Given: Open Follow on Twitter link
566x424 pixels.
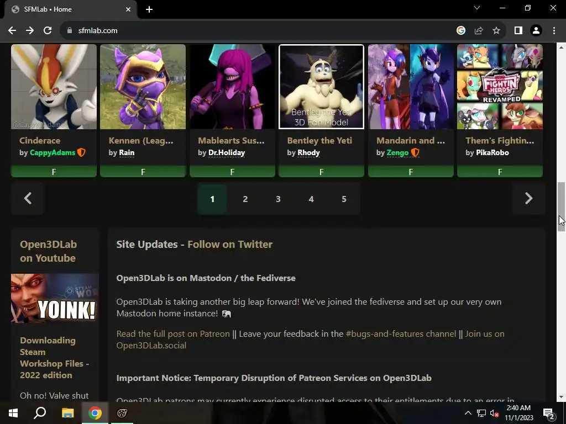Looking at the screenshot, I should (x=230, y=245).
